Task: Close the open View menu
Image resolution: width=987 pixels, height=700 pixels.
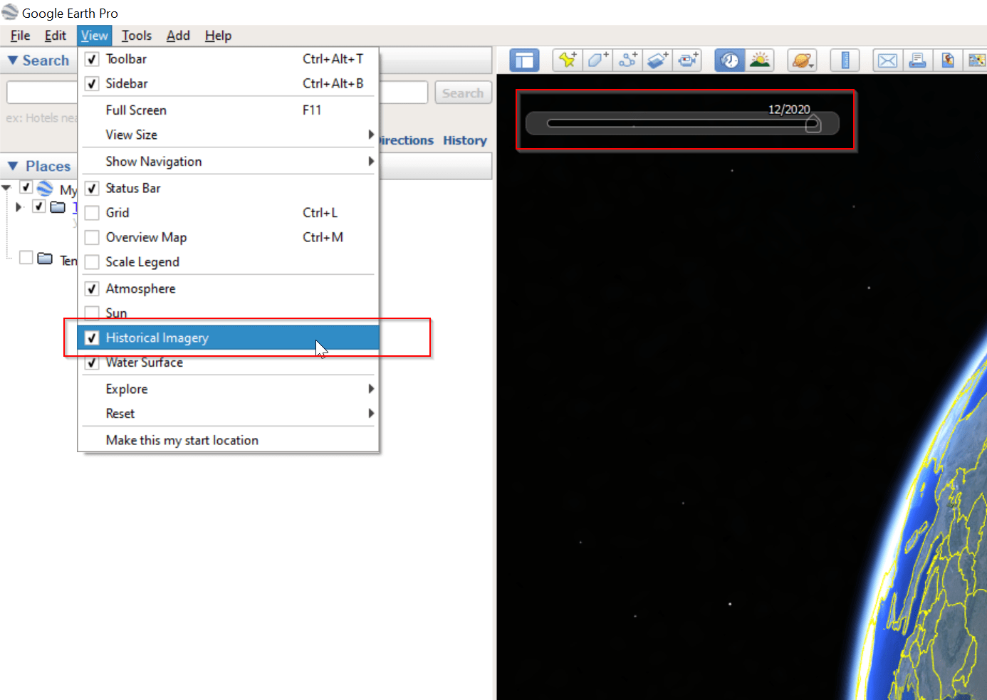Action: coord(95,36)
